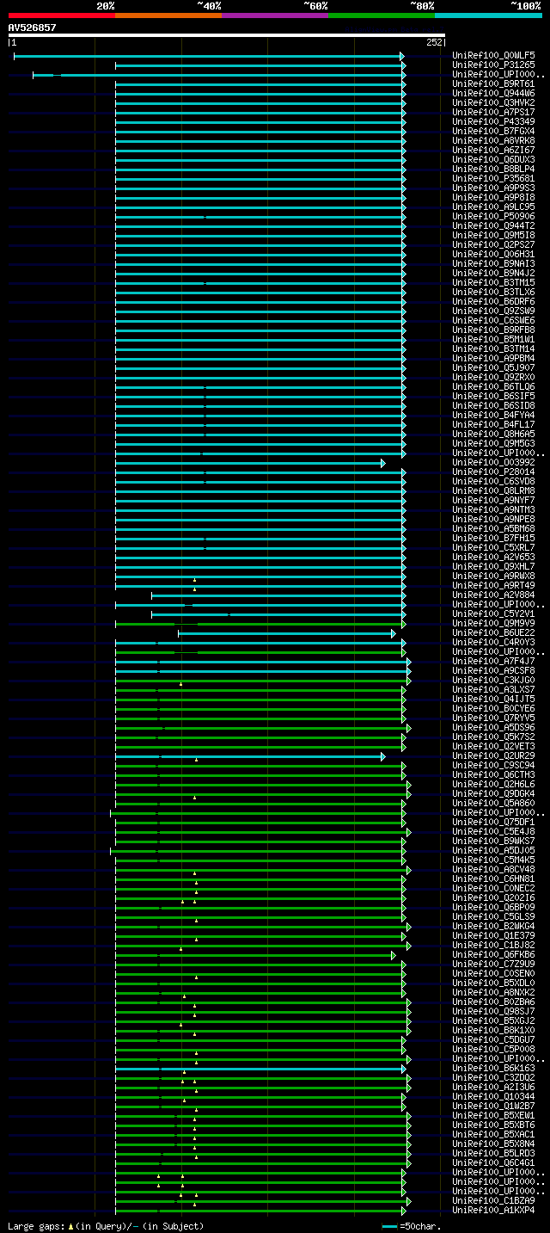Choose hit UniRef100_A7F4J7
The height and width of the screenshot is (1233, 550).
coord(493,662)
